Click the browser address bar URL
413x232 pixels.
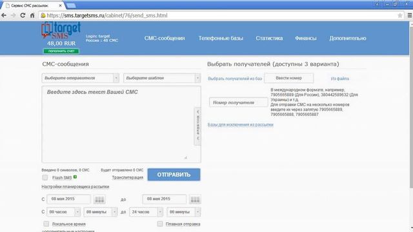(x=107, y=15)
